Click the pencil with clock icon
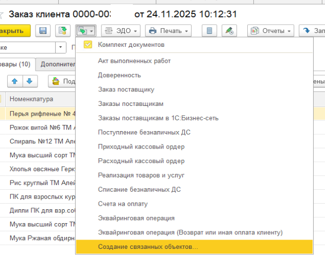 pos(229,31)
